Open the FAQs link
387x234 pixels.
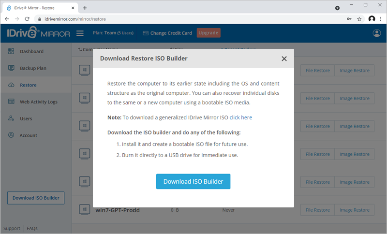point(32,228)
